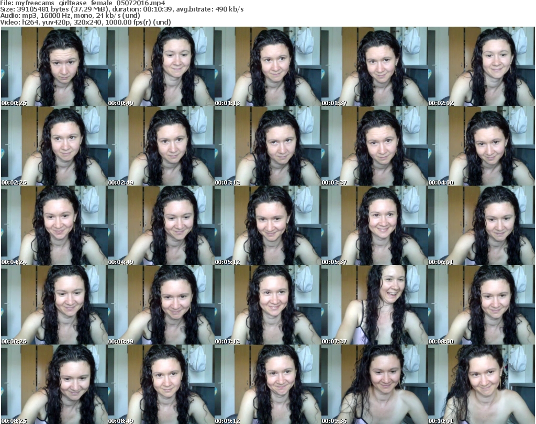Click the "Video: h264, yuv420p" info line
The height and width of the screenshot is (424, 536).
(x=85, y=22)
